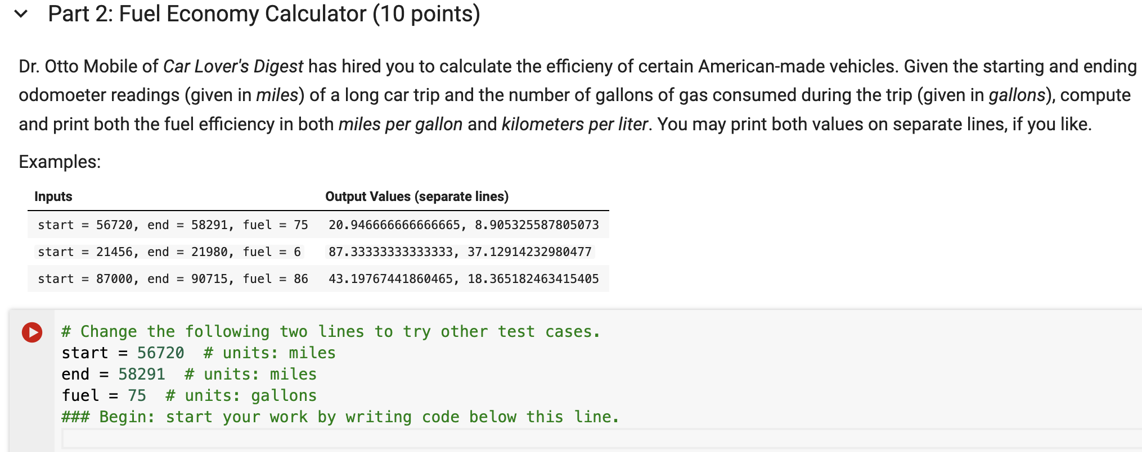Viewport: 1142px width, 452px height.
Task: Click the red run cell button
Action: [x=31, y=333]
